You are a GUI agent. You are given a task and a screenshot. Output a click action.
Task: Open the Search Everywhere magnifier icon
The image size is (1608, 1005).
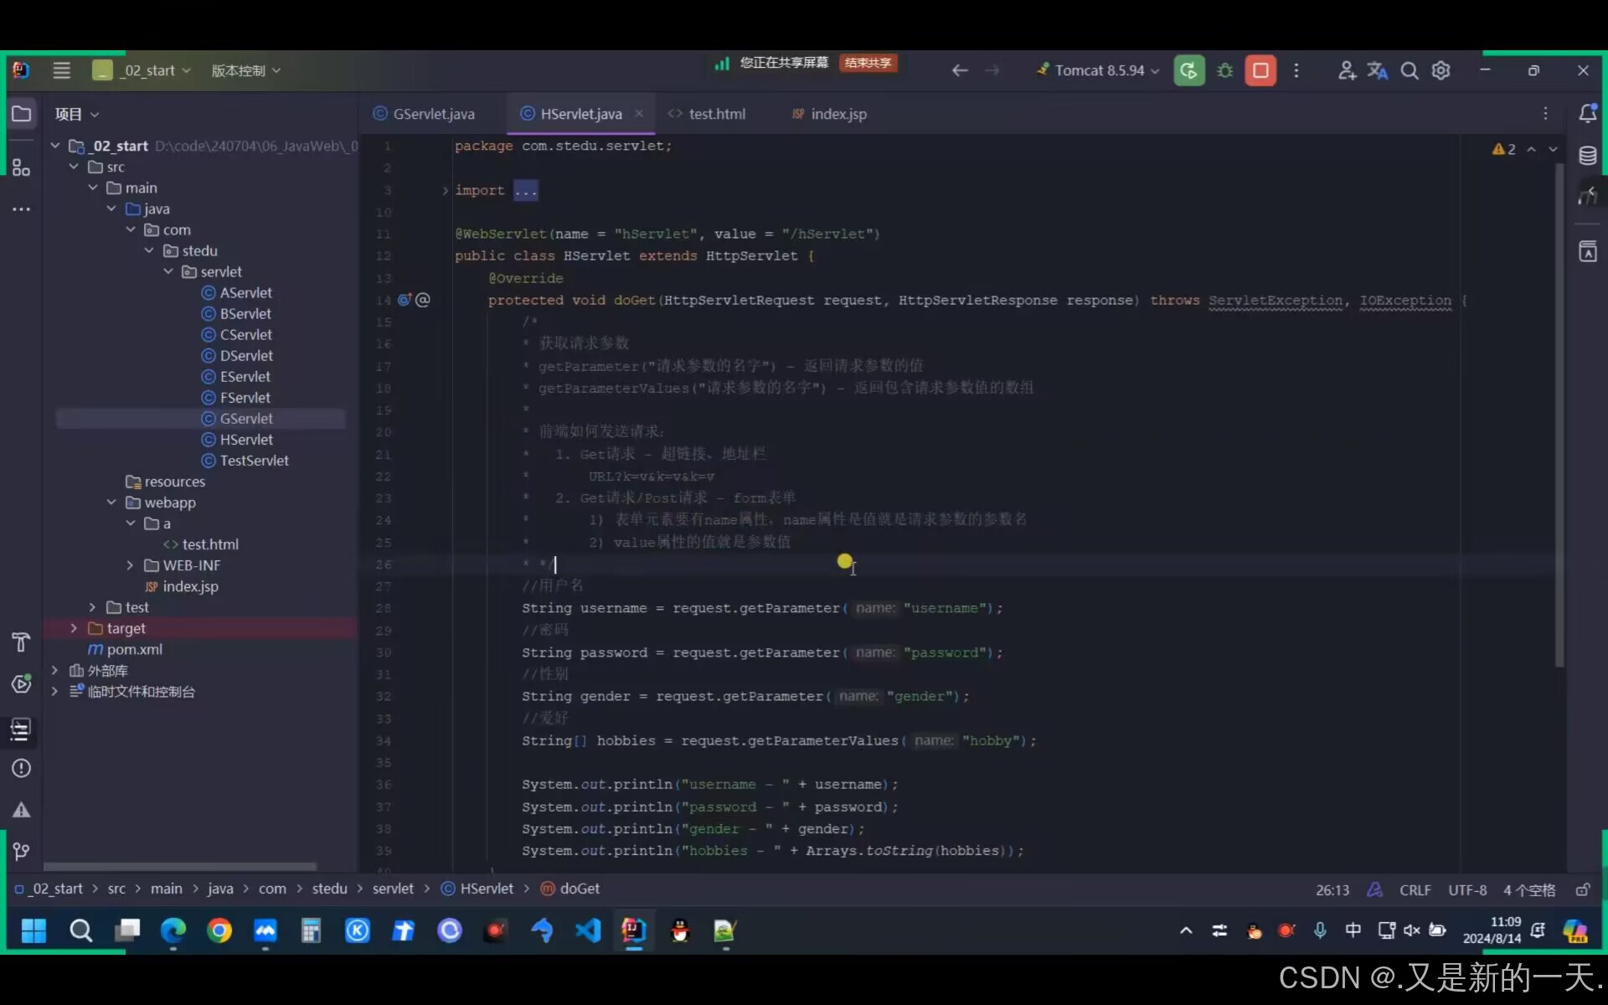coord(1410,70)
